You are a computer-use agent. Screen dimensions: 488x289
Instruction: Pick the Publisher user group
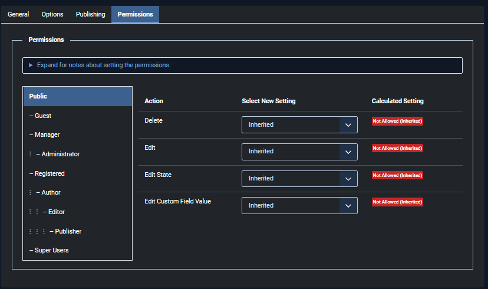coord(68,231)
